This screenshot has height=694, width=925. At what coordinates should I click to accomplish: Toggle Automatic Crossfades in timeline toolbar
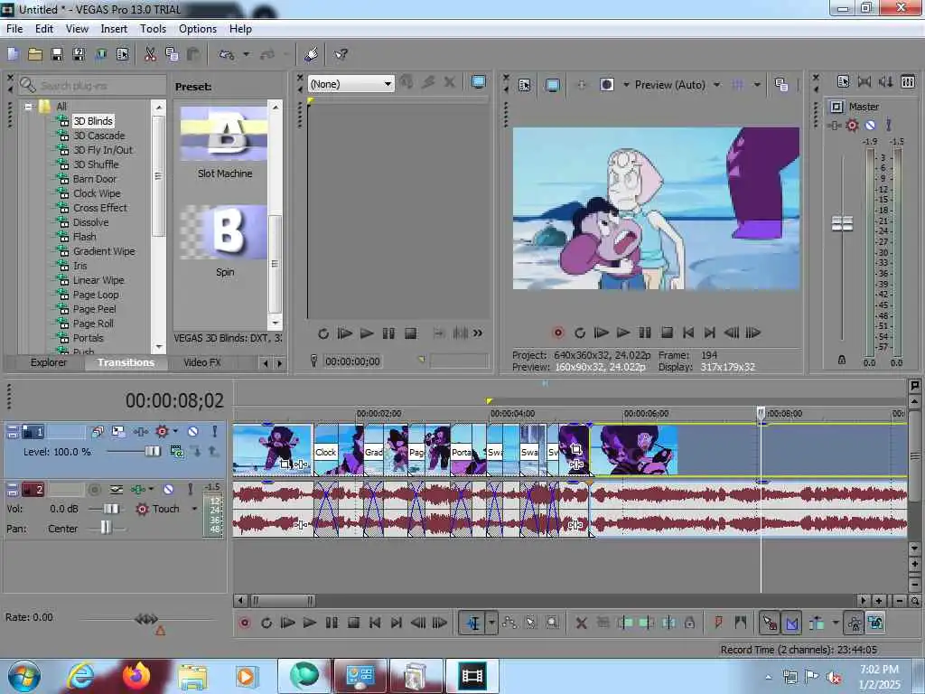[791, 623]
